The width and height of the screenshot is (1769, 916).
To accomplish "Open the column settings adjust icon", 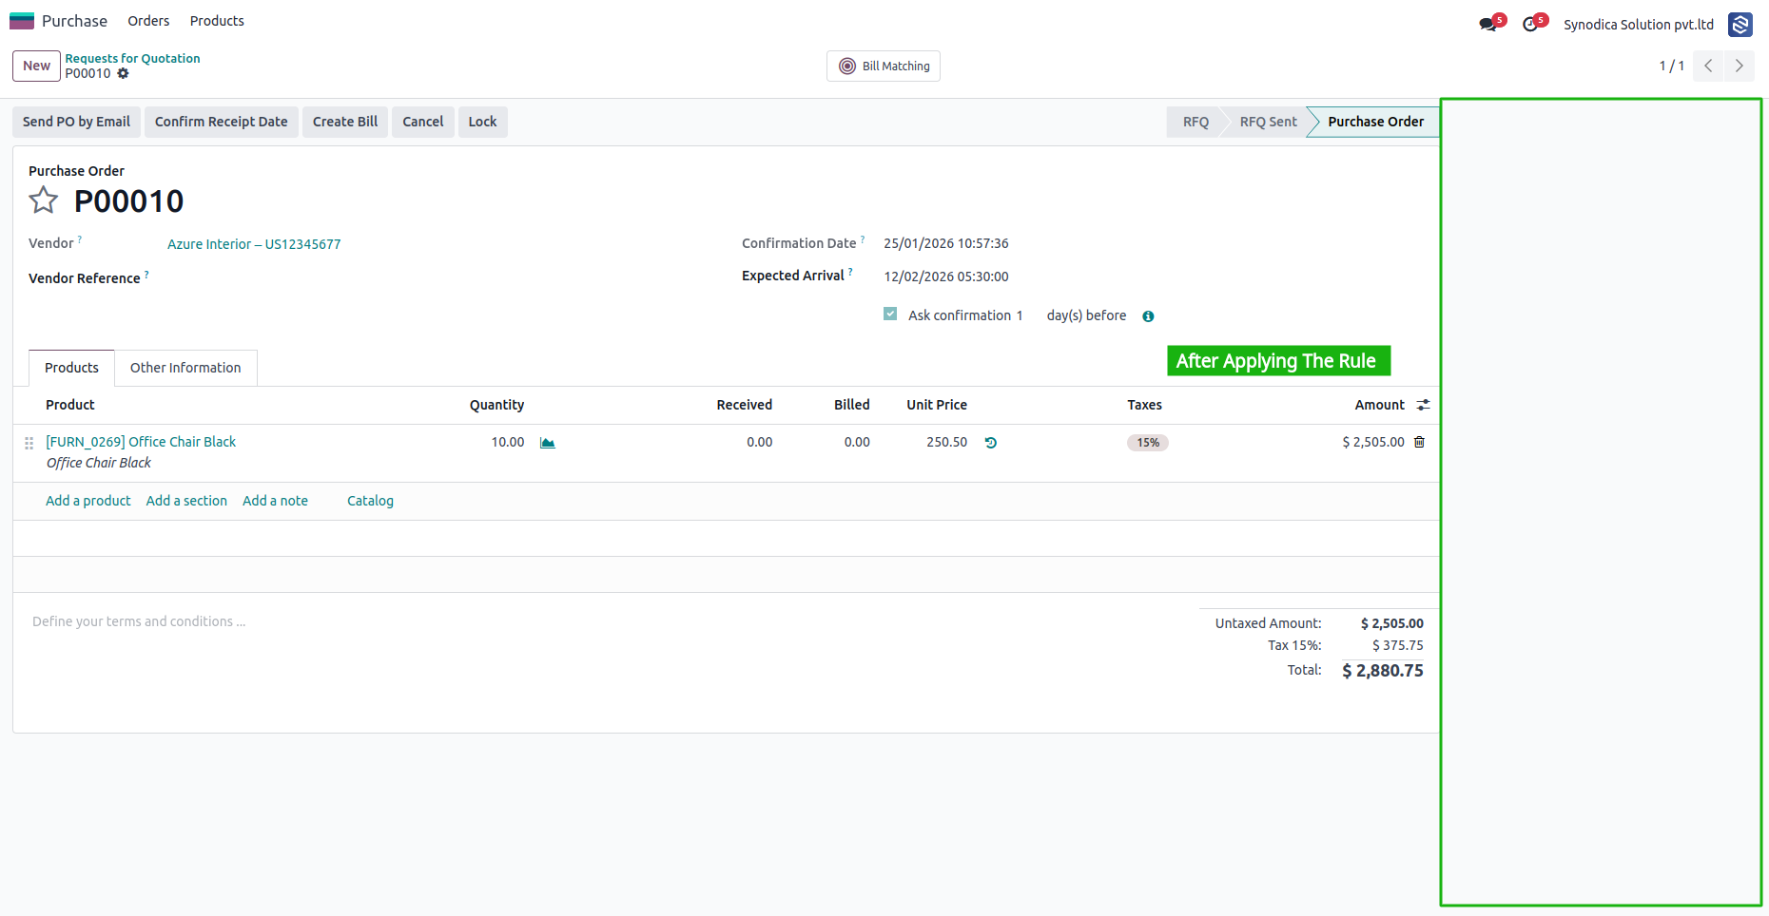I will (1423, 405).
